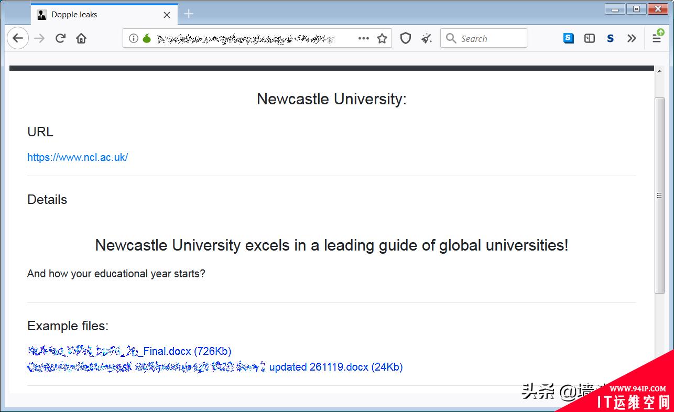
Task: Click the 'Example files:' label
Action: pos(68,326)
